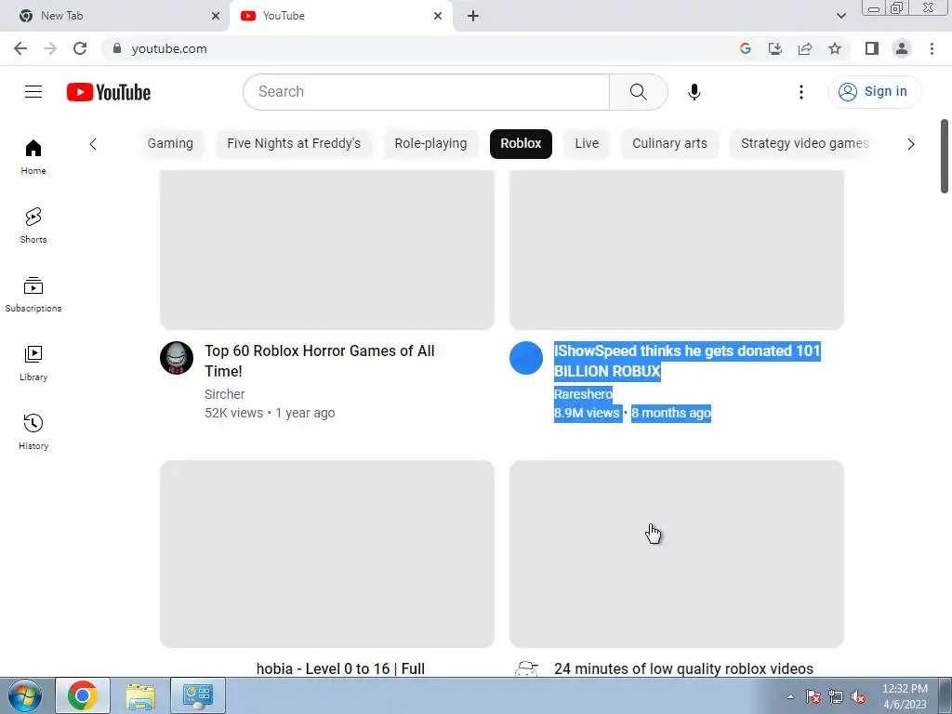Image resolution: width=952 pixels, height=714 pixels.
Task: Switch to the New Tab tab
Action: click(x=115, y=16)
